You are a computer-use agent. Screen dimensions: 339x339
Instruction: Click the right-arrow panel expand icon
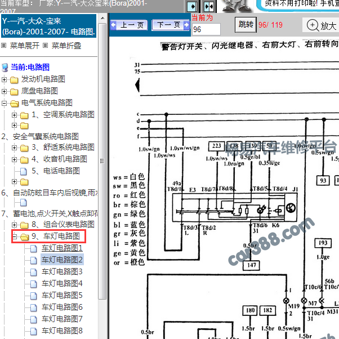pyautogui.click(x=192, y=7)
